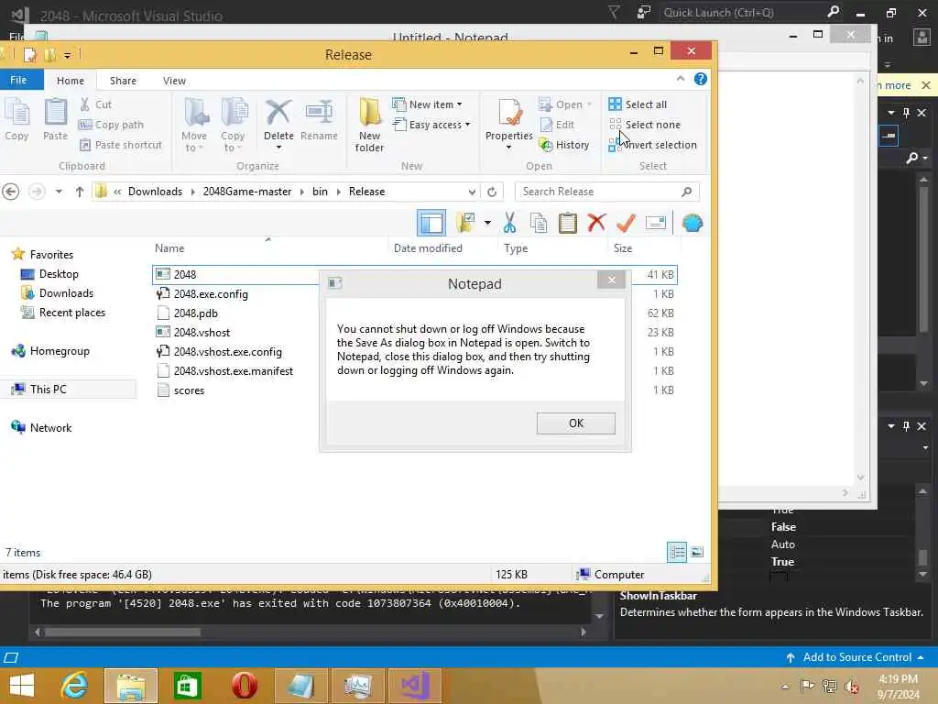Click the Copy ribbon icon
Image resolution: width=938 pixels, height=704 pixels.
pos(16,119)
